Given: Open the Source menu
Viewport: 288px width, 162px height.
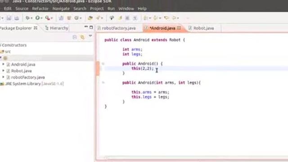Looking at the screenshot, I should [22, 9].
